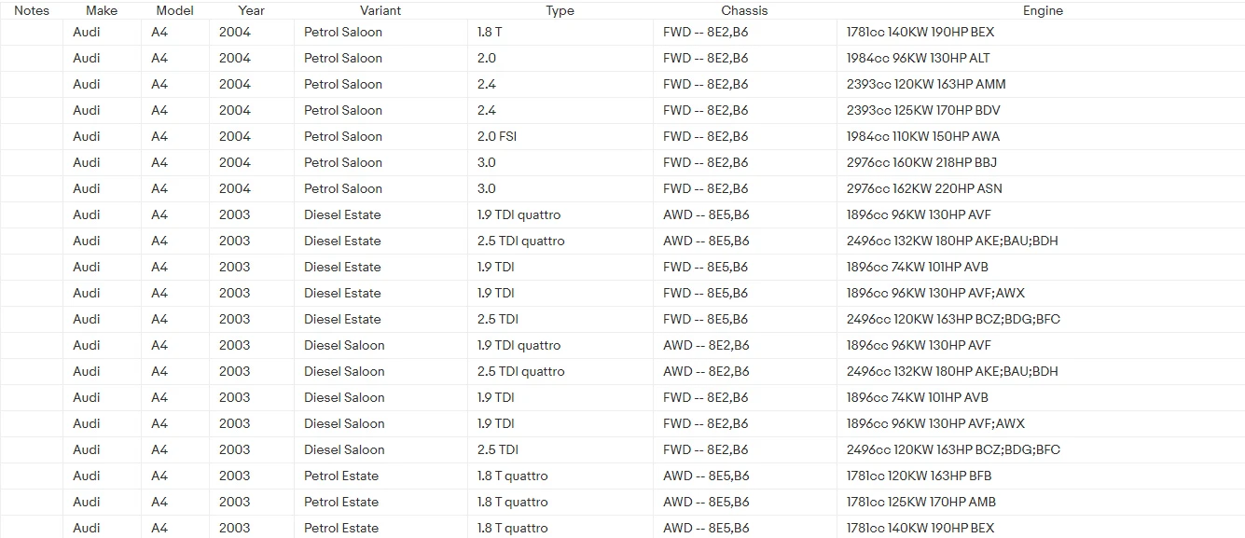
Task: Select engine cell 2393cc 120KW 163HP AMM
Action: tap(926, 84)
